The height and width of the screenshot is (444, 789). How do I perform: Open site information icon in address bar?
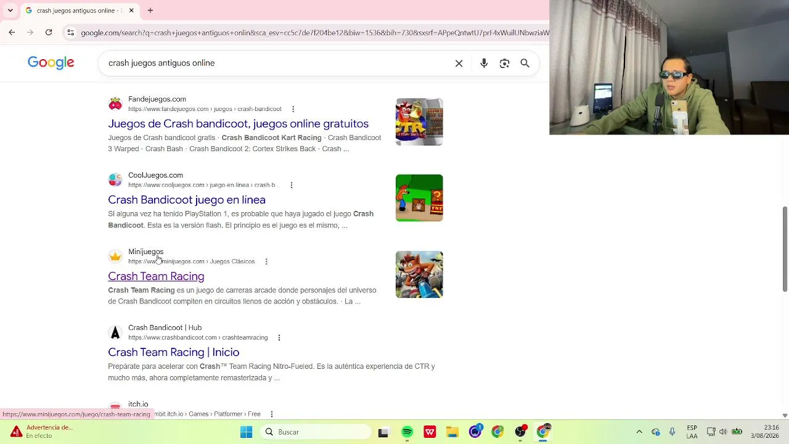pos(71,33)
